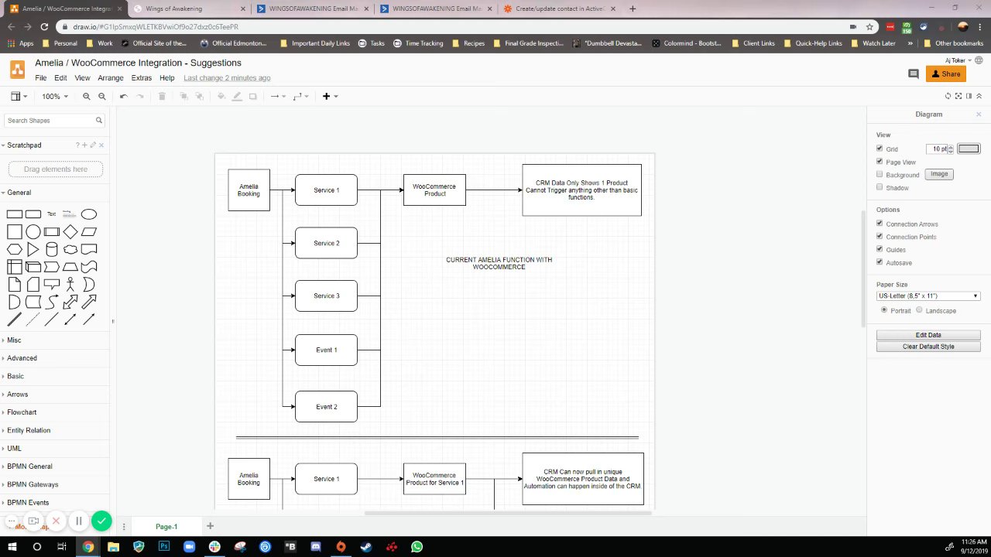This screenshot has width=991, height=557.
Task: Toggle the Grid checkbox
Action: pos(880,149)
